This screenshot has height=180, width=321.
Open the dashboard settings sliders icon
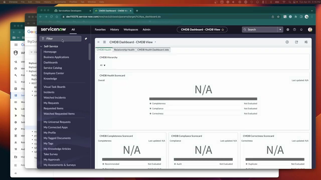(306, 42)
